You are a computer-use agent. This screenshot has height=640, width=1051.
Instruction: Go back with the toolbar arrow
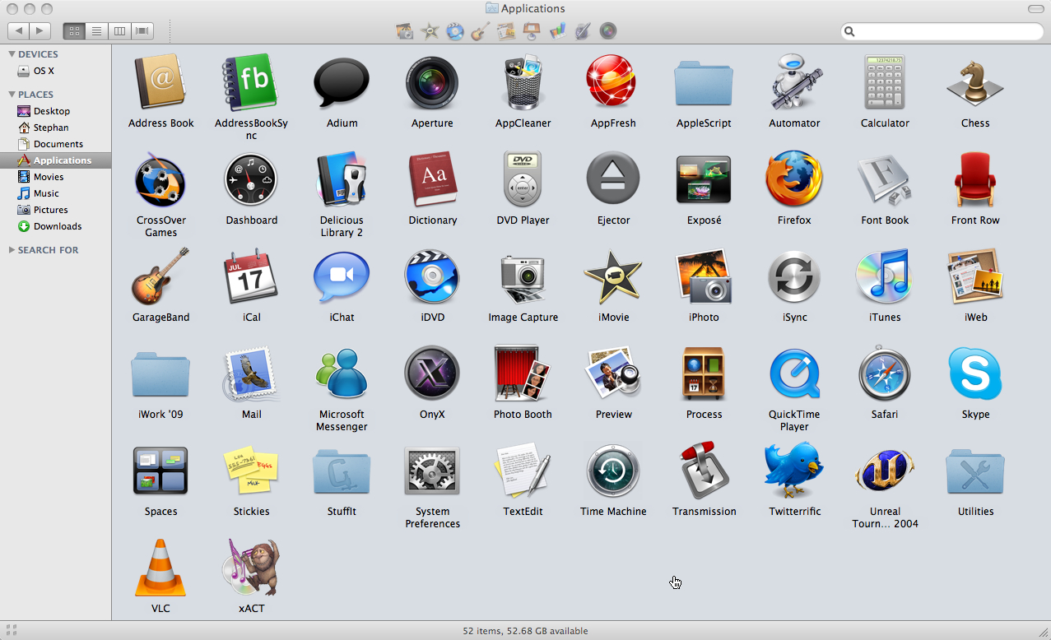(x=18, y=31)
